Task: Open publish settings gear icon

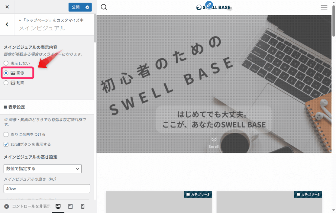Action: point(87,7)
